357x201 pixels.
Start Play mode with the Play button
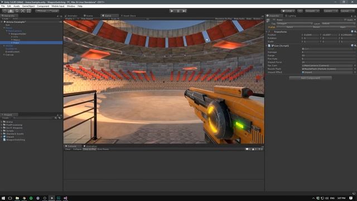click(x=172, y=11)
